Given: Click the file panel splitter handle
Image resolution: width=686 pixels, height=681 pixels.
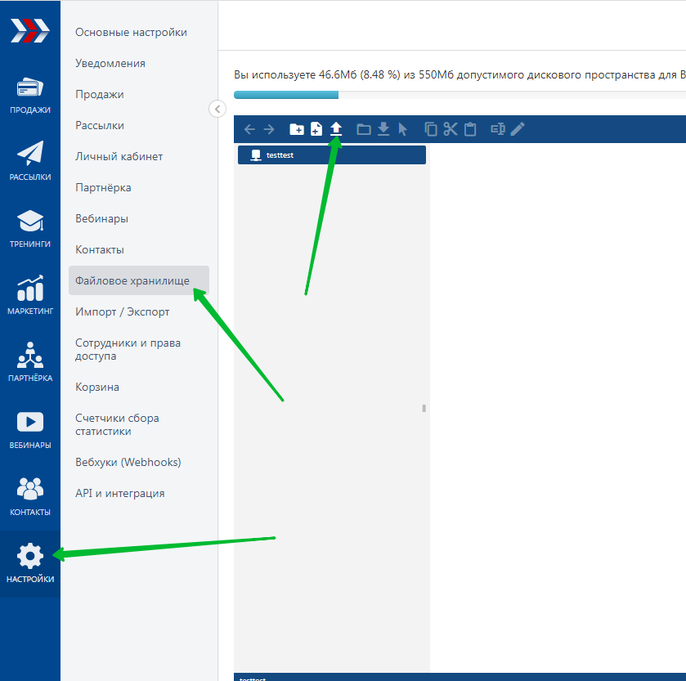Looking at the screenshot, I should coord(424,408).
